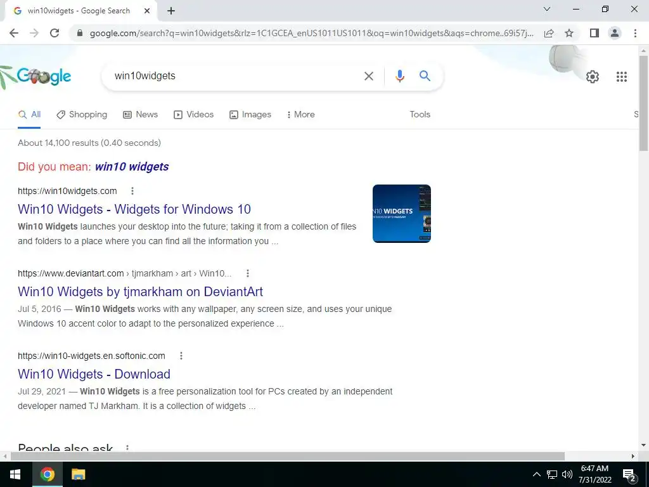
Task: Switch to the Images tab
Action: point(250,115)
